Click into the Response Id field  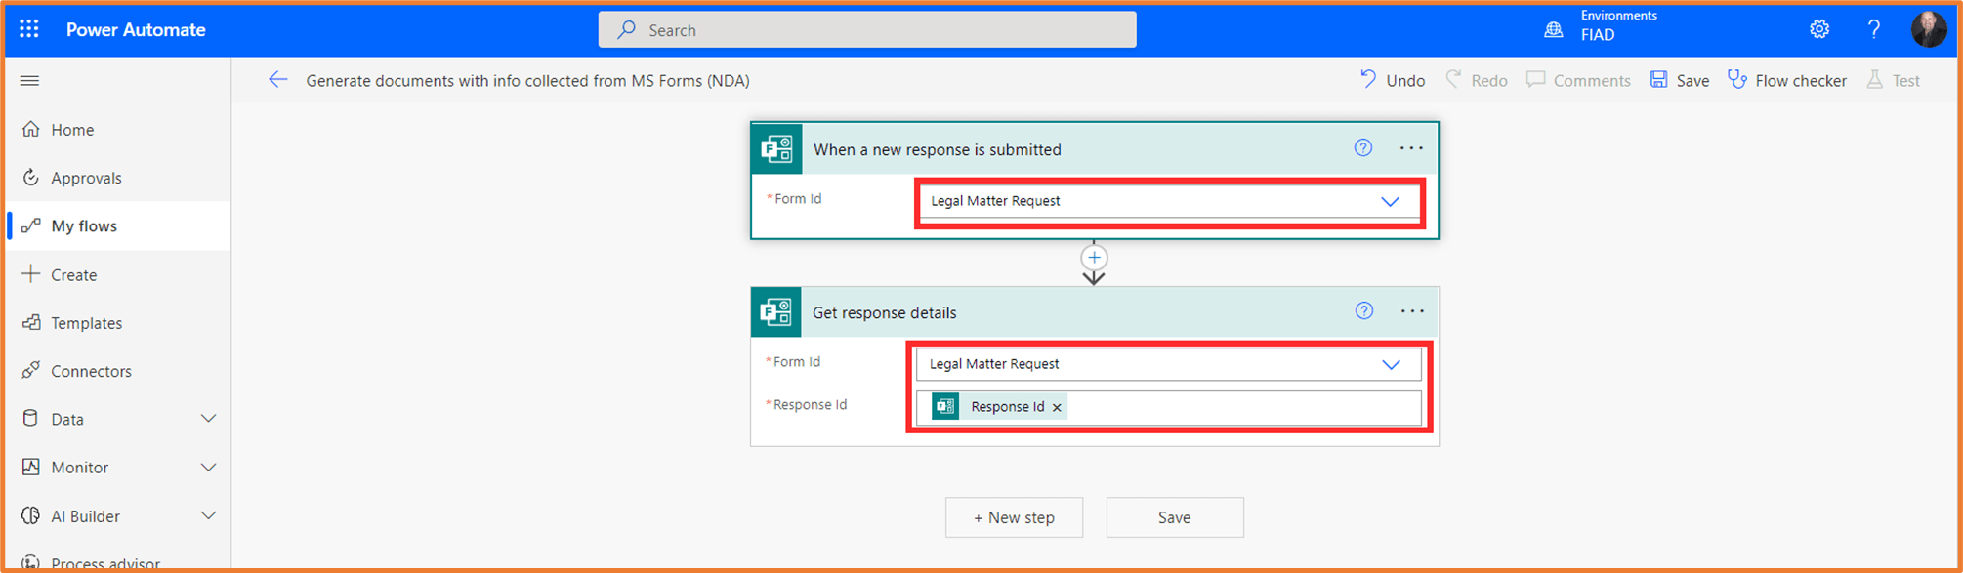click(1168, 407)
